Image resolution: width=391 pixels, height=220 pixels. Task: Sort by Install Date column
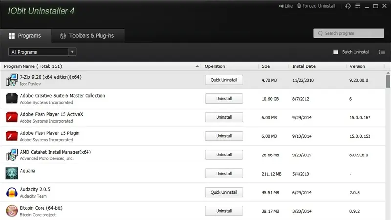click(x=317, y=66)
